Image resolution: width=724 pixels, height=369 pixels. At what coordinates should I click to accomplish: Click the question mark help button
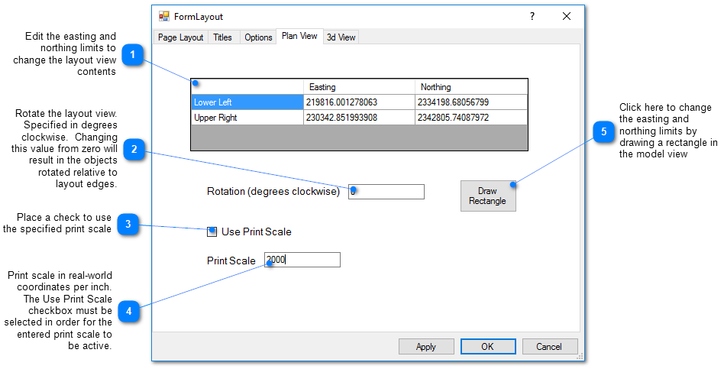click(532, 16)
